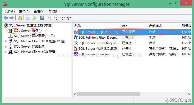Restart the selected service
The width and height of the screenshot is (194, 105).
68,18
